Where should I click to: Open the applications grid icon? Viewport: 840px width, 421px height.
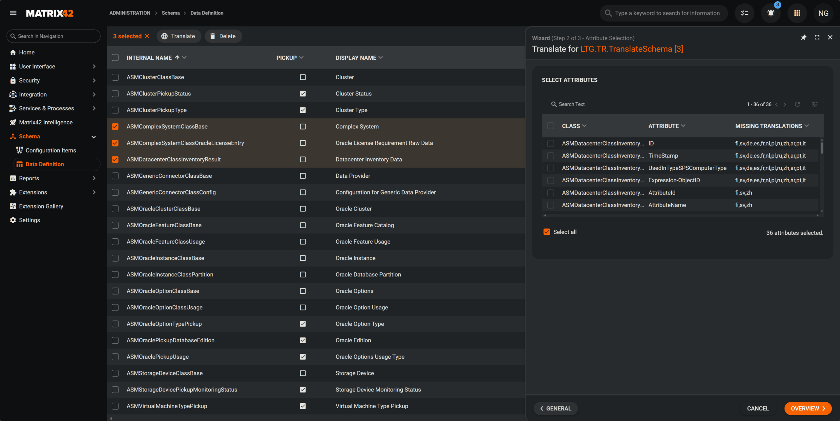(797, 13)
